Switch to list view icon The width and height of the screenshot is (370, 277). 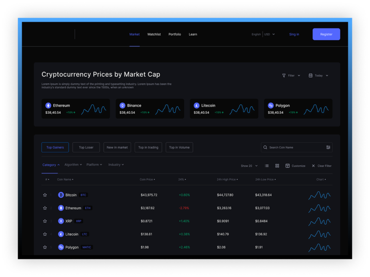267,166
